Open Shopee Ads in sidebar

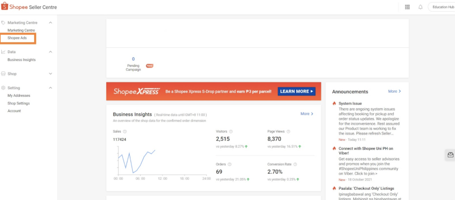tap(17, 38)
